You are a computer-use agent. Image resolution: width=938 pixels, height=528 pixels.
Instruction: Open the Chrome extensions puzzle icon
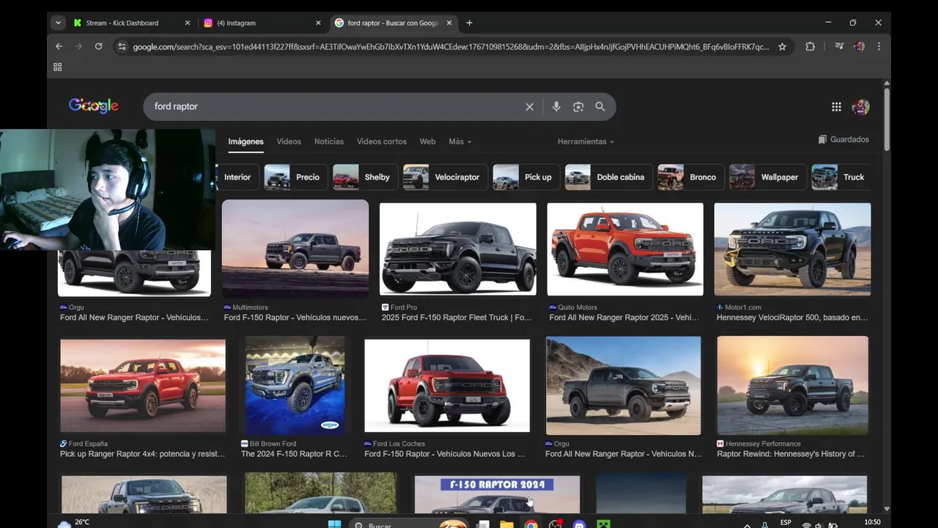pyautogui.click(x=810, y=46)
